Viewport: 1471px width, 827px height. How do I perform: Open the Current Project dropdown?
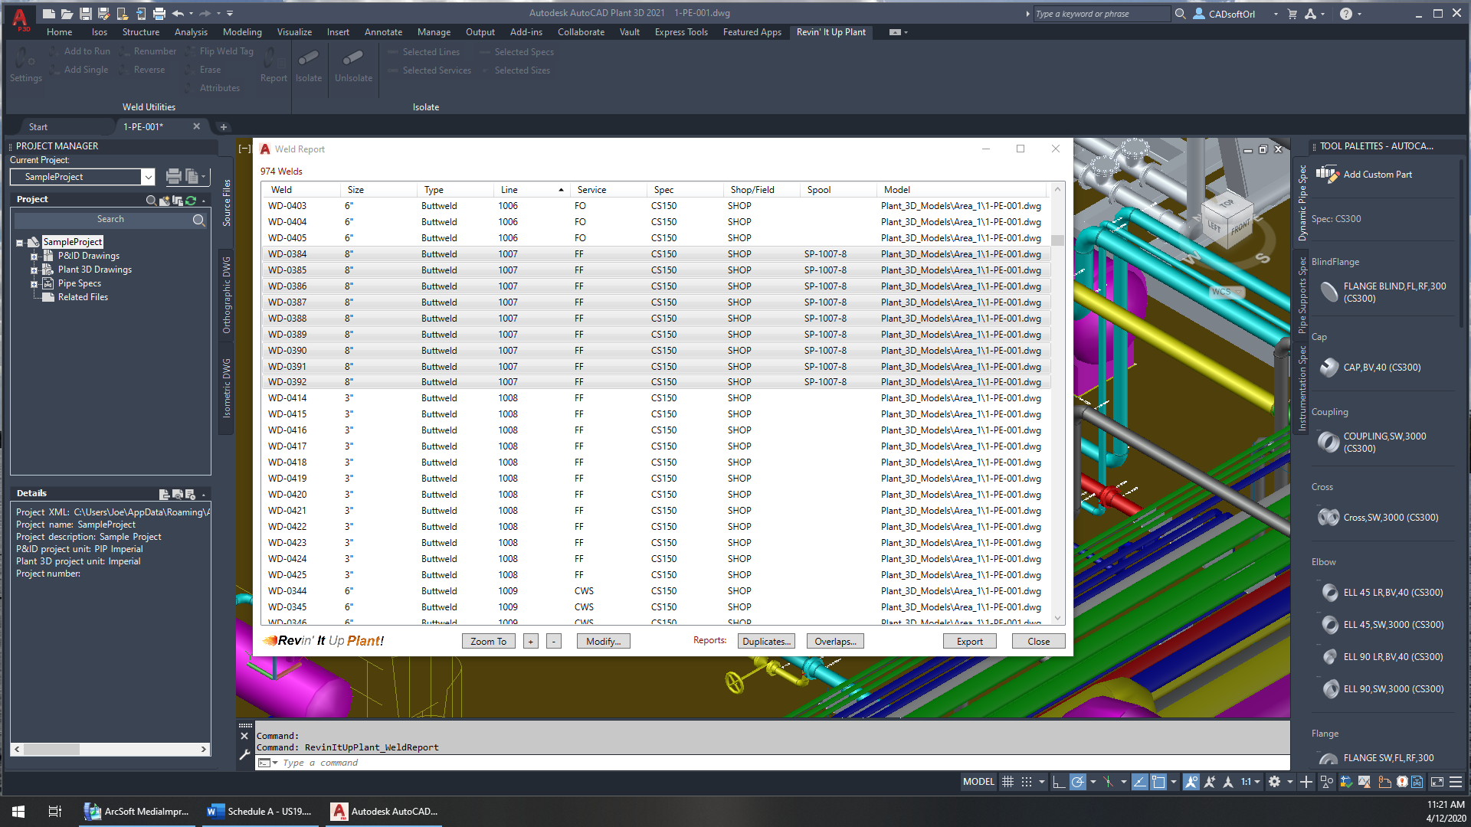[x=148, y=177]
